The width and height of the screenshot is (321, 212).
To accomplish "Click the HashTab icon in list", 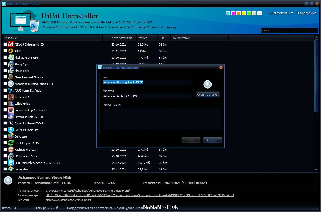I will 11,149.
